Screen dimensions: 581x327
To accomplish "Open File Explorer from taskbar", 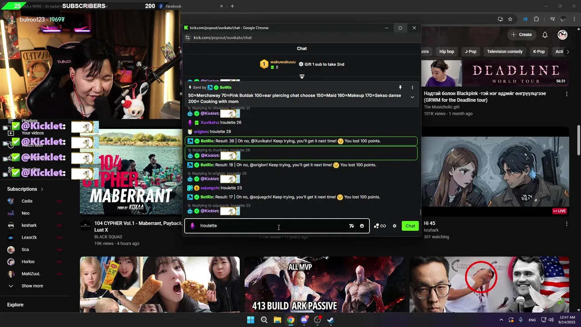I will click(277, 320).
